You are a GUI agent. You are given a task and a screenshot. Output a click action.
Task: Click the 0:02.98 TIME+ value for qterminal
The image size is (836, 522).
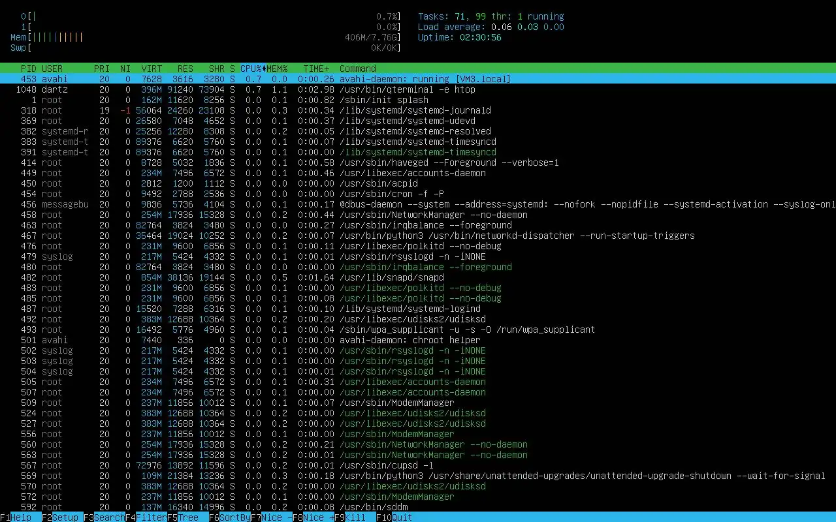click(316, 89)
